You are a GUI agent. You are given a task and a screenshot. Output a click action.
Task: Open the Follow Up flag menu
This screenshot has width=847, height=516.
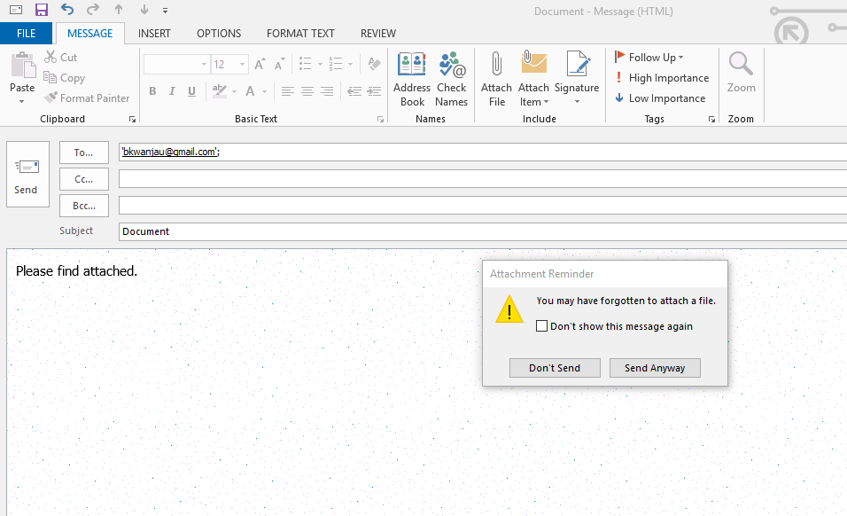point(649,58)
